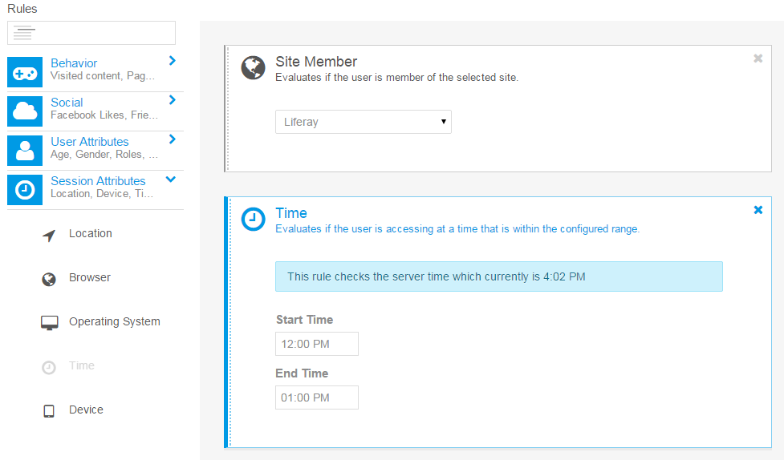
Task: Select the Operating System monitor icon
Action: tap(49, 323)
